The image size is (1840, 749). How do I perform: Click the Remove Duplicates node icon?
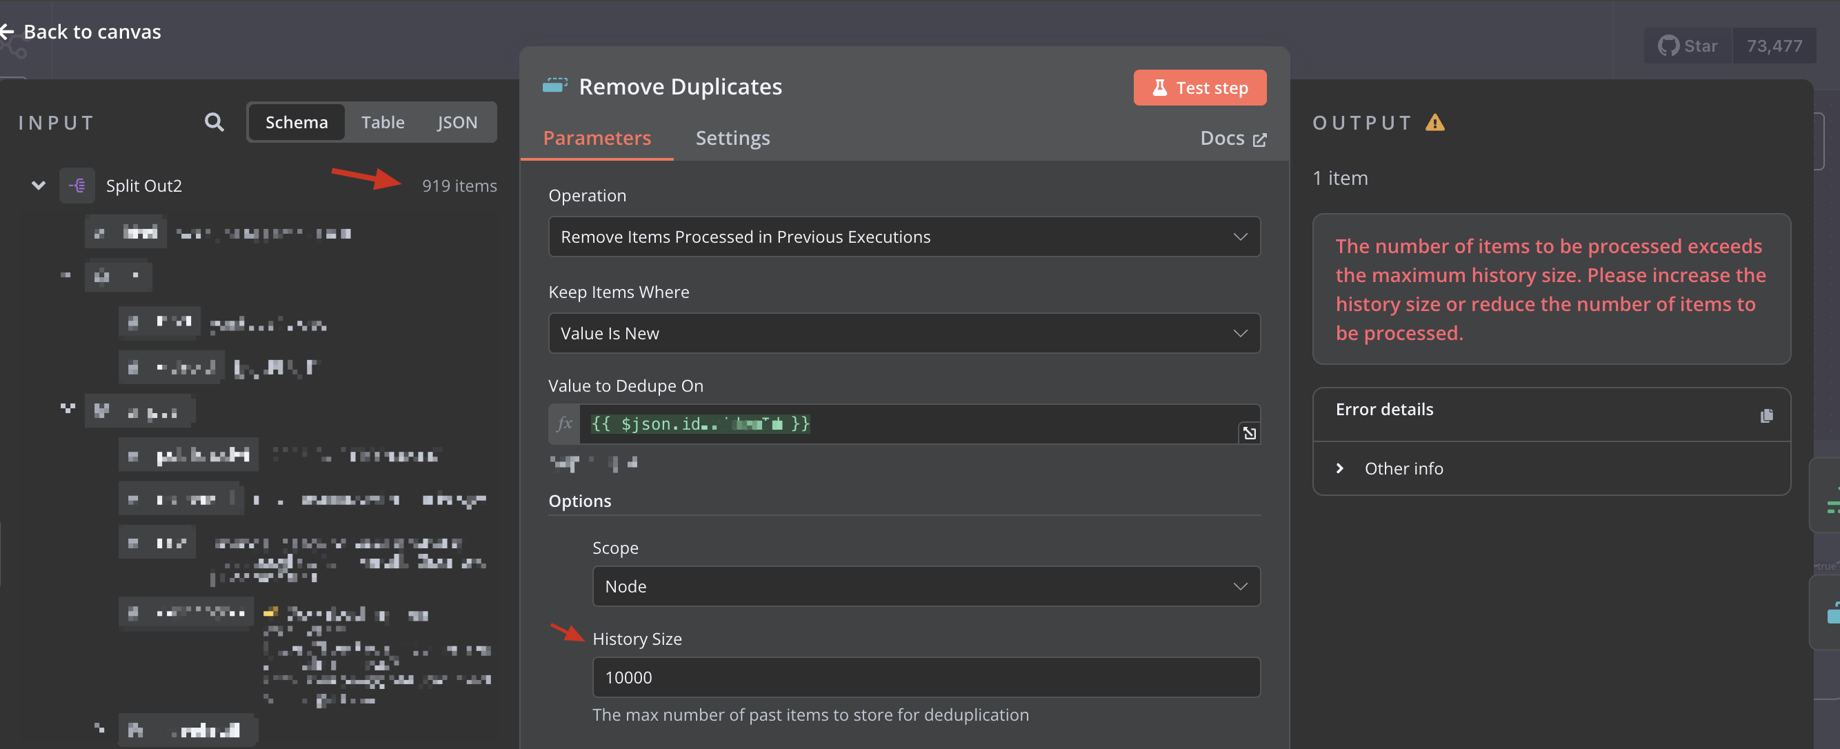click(x=555, y=86)
